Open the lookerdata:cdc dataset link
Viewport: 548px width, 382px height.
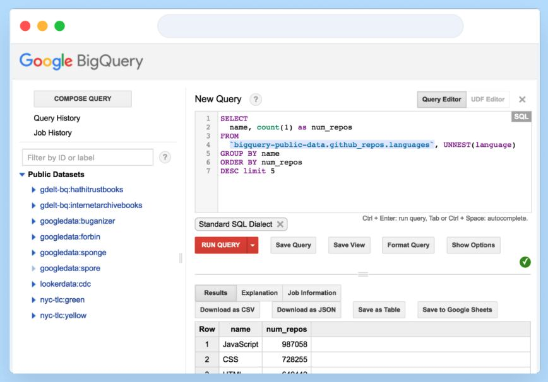[x=66, y=284]
